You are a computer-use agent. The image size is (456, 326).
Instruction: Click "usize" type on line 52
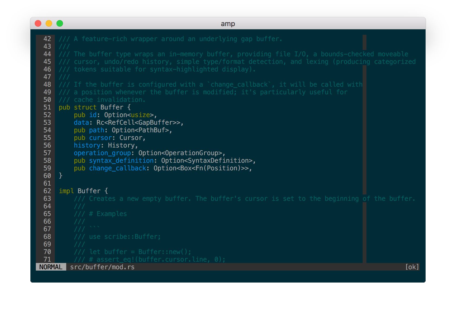click(x=140, y=115)
